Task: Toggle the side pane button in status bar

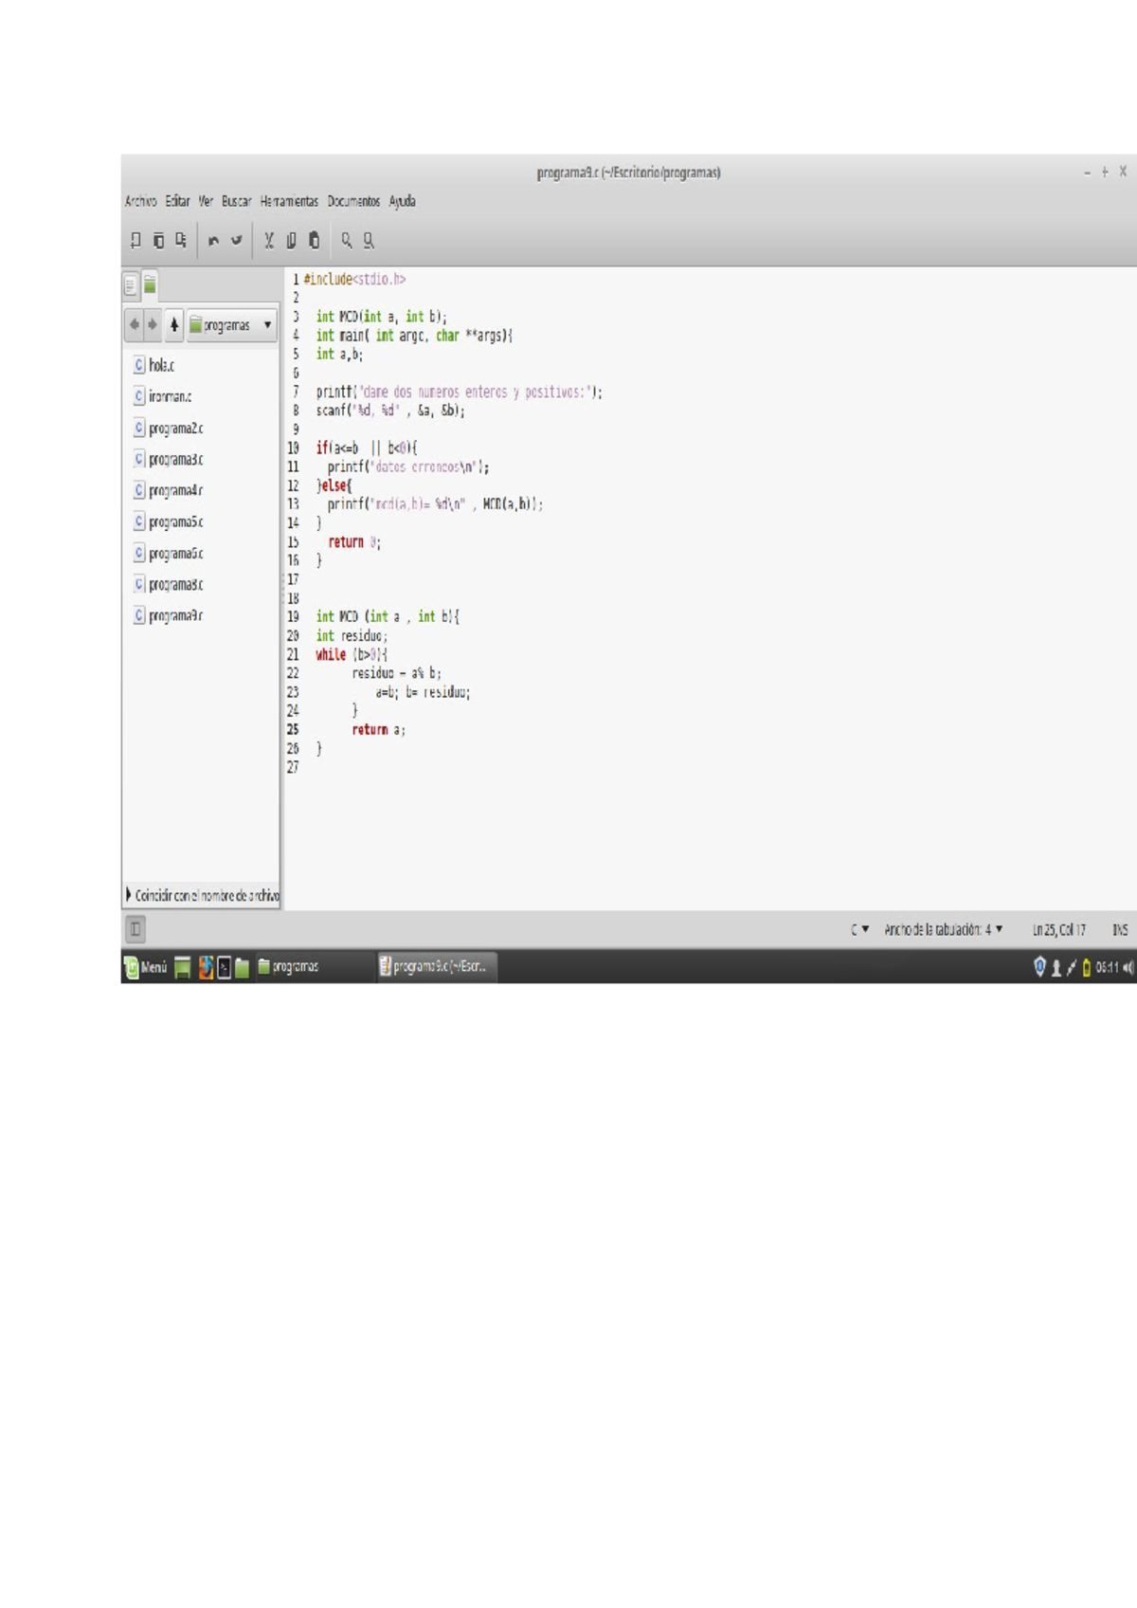Action: (x=135, y=929)
